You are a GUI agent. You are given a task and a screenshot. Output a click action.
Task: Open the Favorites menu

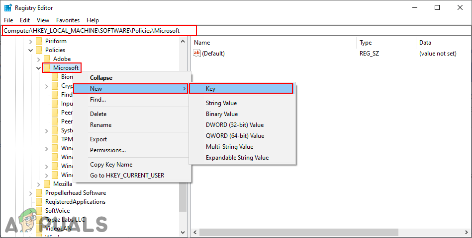tap(68, 20)
